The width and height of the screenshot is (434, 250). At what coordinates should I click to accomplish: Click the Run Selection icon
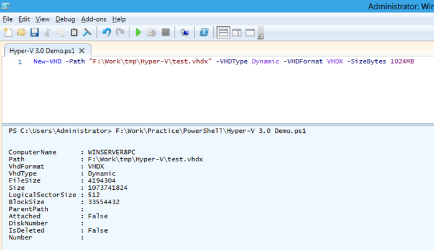point(152,32)
